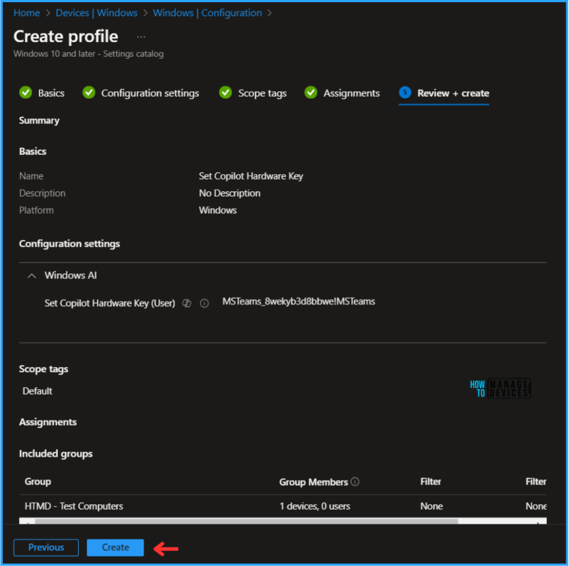Go back with the Previous button
The image size is (569, 566).
[x=46, y=547]
